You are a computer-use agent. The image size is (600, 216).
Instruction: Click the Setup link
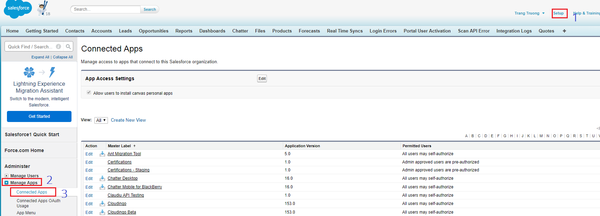[x=558, y=13]
